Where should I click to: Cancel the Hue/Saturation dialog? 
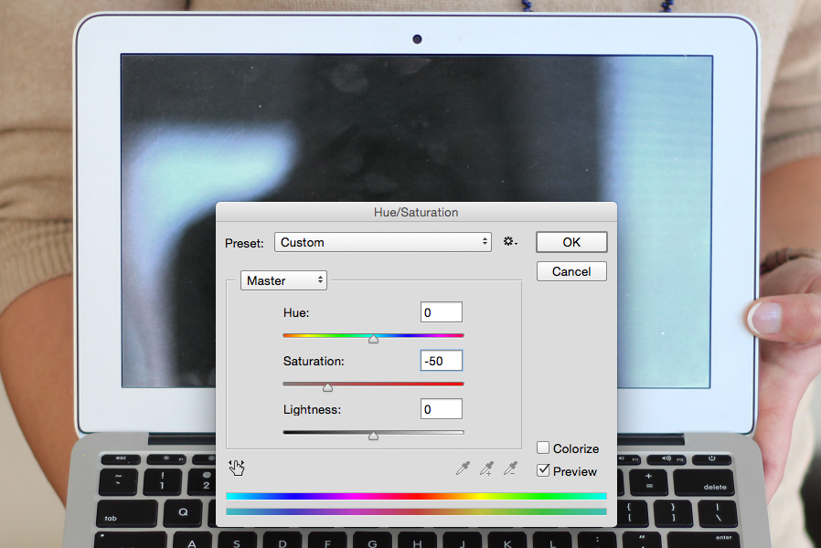point(571,271)
